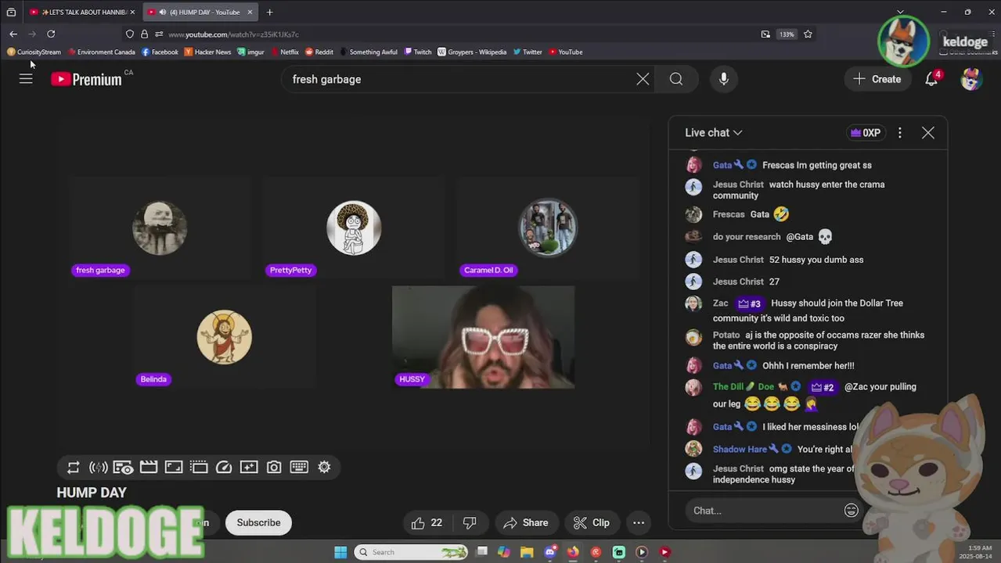Toggle the pop-out window icon in the toolbar
The height and width of the screenshot is (563, 1001).
[x=199, y=467]
